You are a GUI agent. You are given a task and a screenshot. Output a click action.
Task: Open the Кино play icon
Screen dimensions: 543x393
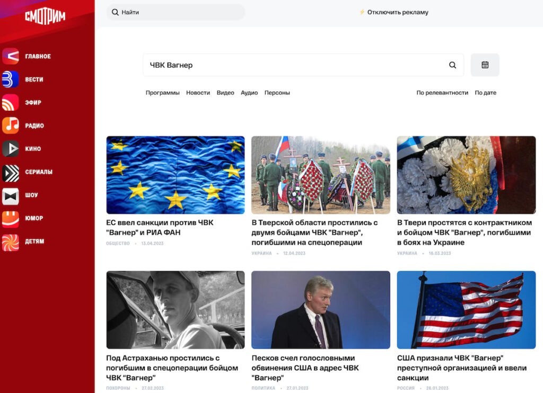[x=11, y=149]
